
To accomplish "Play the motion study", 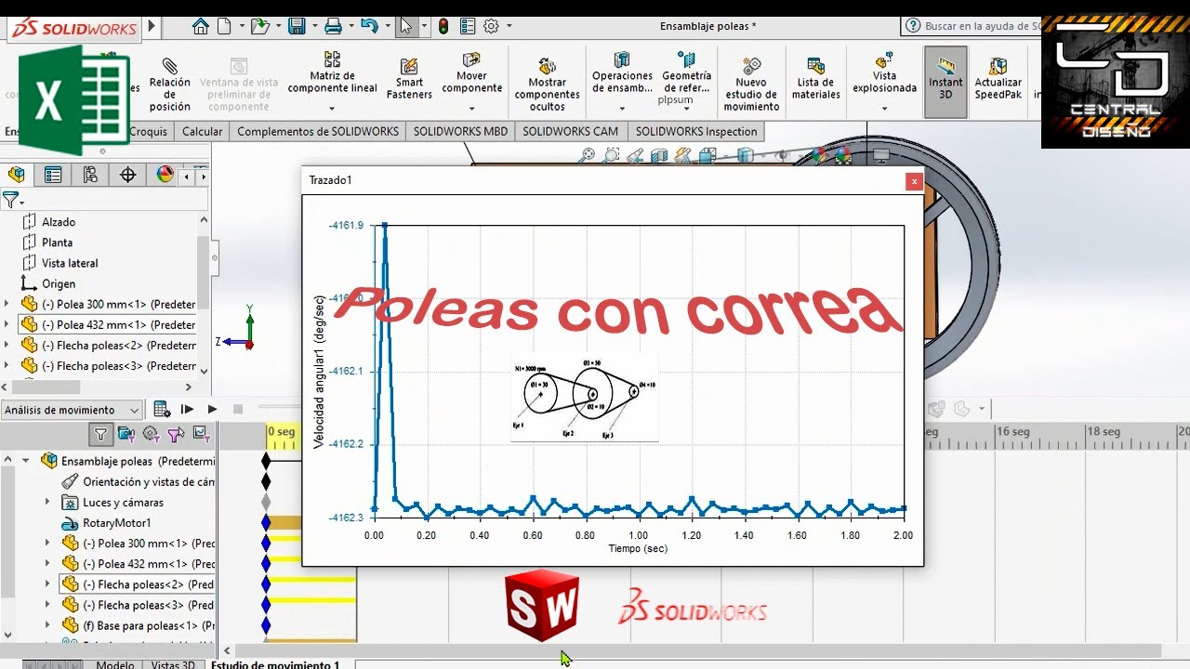I will click(212, 409).
